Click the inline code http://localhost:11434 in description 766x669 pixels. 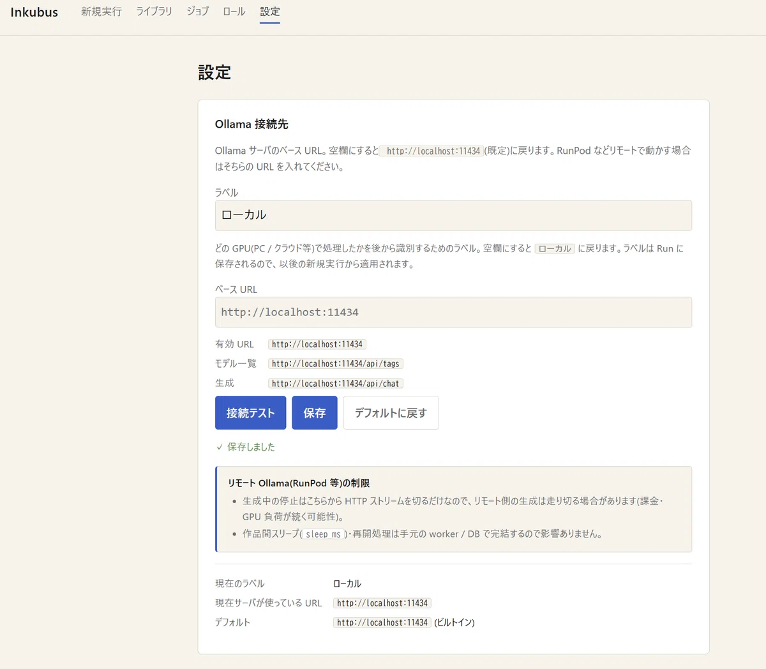pos(432,151)
